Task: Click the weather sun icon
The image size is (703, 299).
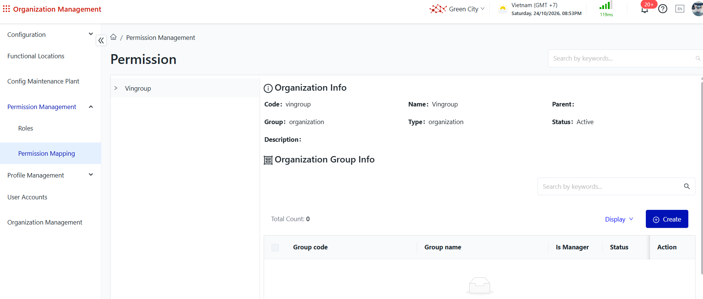Action: [x=503, y=9]
